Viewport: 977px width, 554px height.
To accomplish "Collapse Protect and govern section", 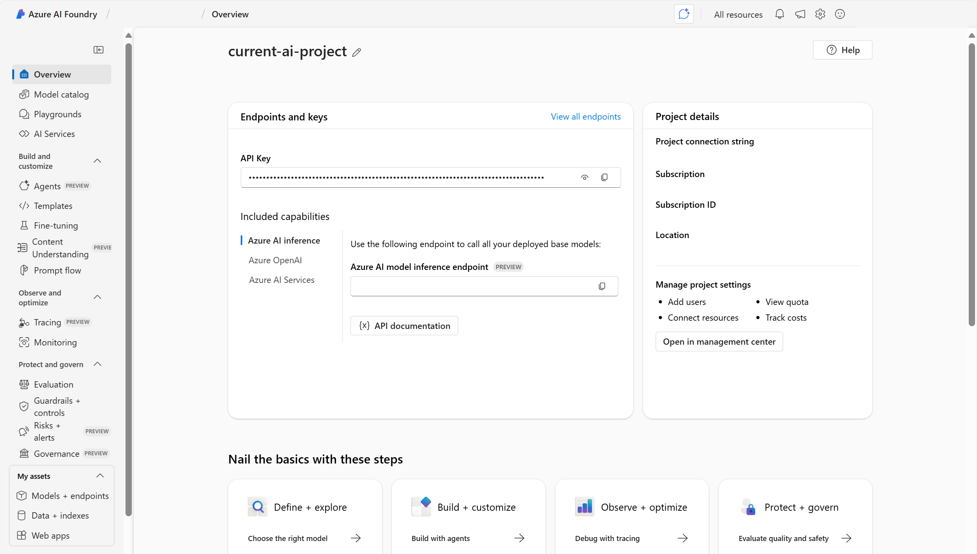I will [98, 364].
